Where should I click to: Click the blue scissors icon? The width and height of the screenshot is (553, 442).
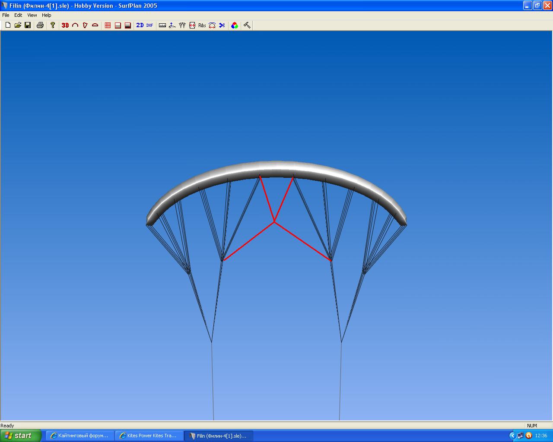(222, 25)
